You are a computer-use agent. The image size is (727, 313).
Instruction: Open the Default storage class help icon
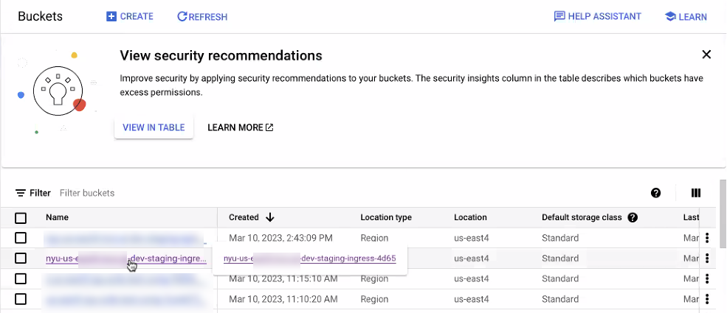point(633,217)
